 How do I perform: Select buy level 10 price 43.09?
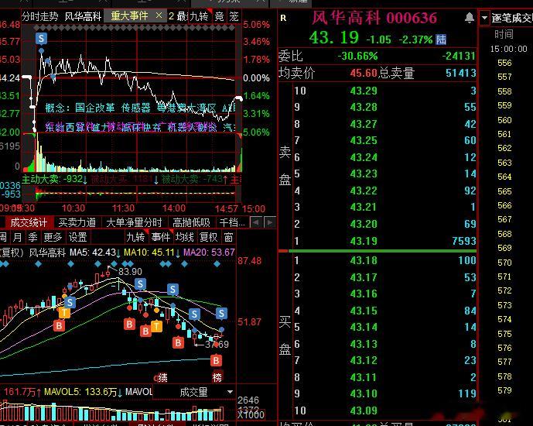364,411
